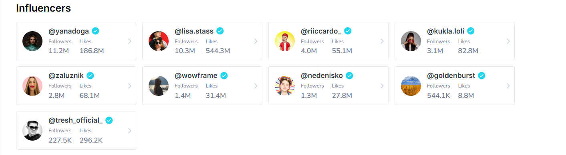Click the verified badge next to @yanadoga
Screen dimensions: 566x155
pyautogui.click(x=96, y=31)
